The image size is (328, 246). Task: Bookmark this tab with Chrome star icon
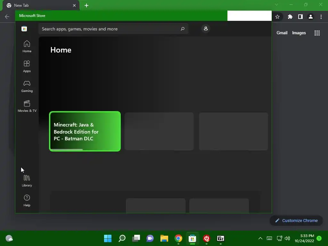[277, 17]
